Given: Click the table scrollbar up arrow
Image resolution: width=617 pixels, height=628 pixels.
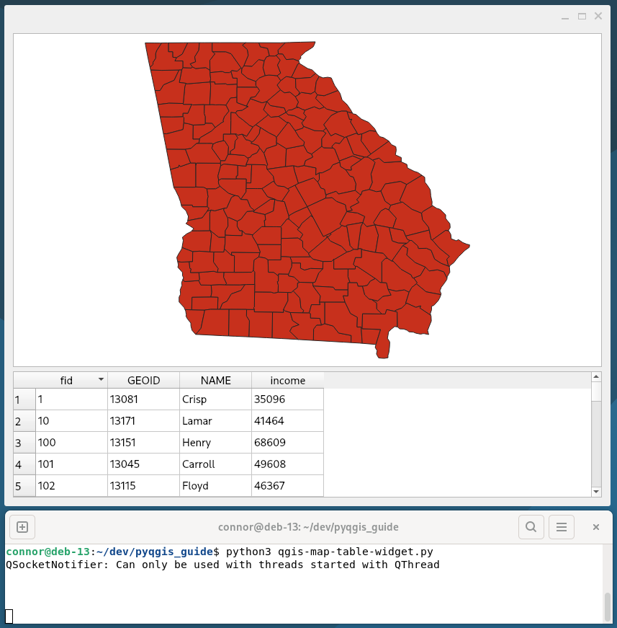Looking at the screenshot, I should (x=595, y=376).
